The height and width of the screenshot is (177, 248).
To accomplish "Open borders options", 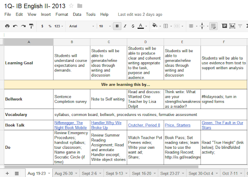I will [x=165, y=26].
